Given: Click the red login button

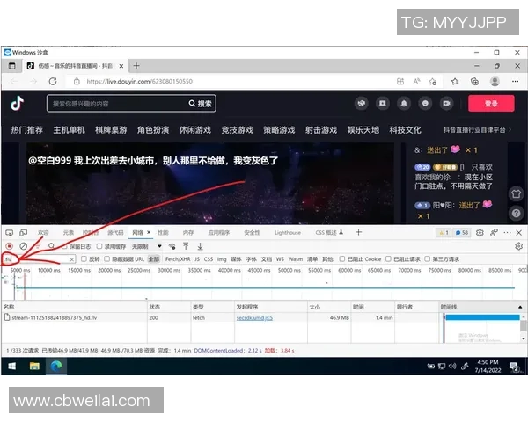Looking at the screenshot, I should (x=491, y=104).
